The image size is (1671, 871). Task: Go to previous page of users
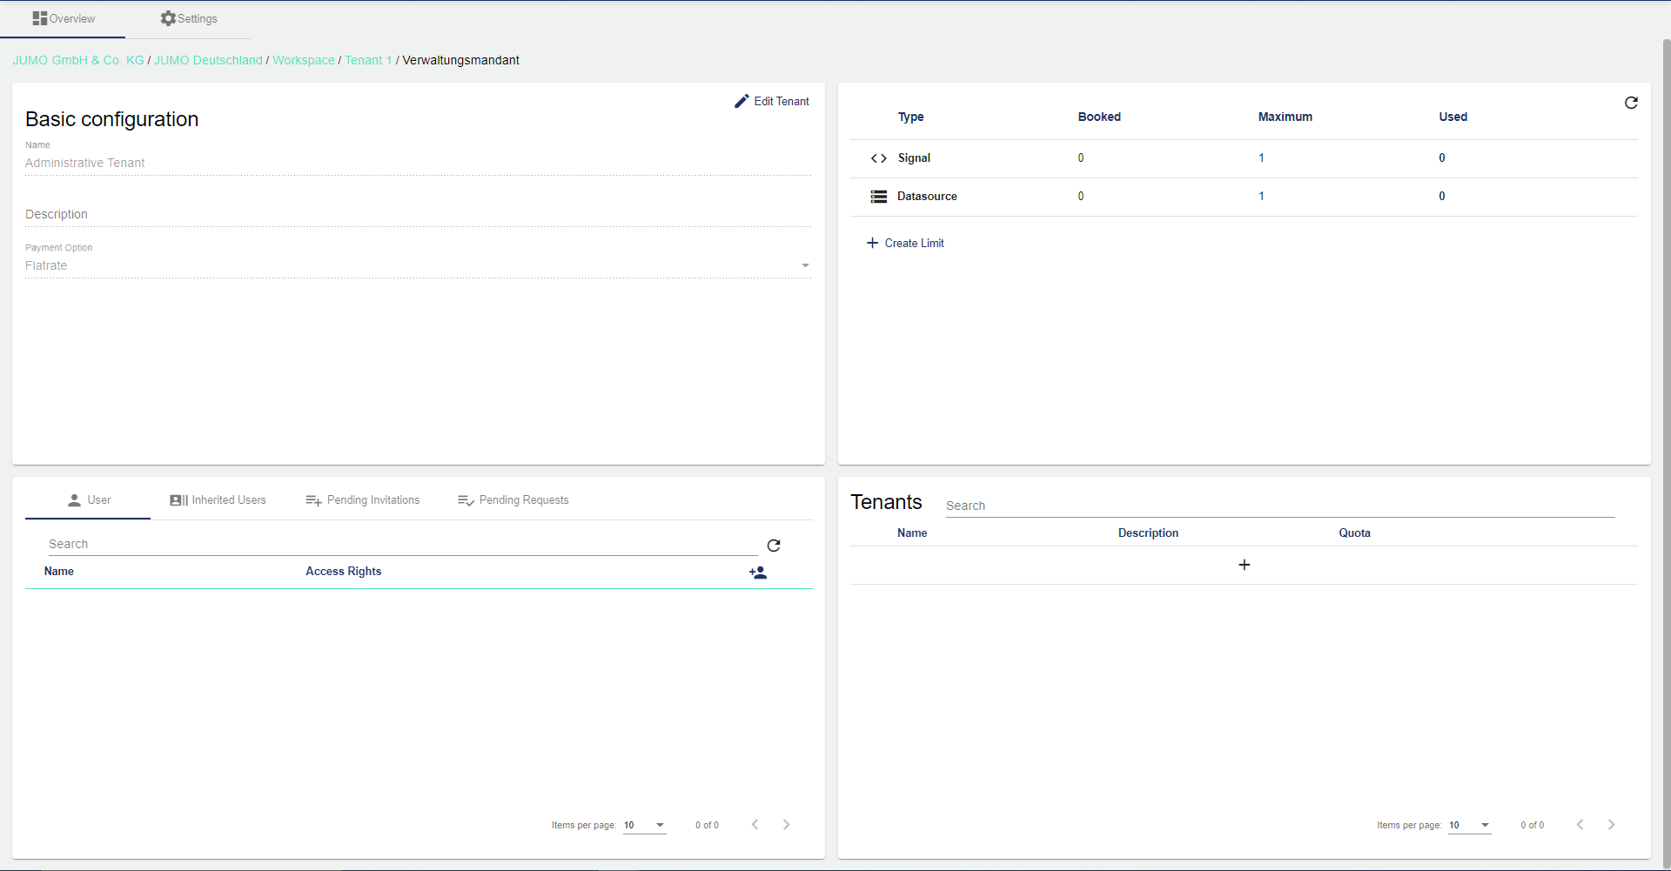coord(755,825)
